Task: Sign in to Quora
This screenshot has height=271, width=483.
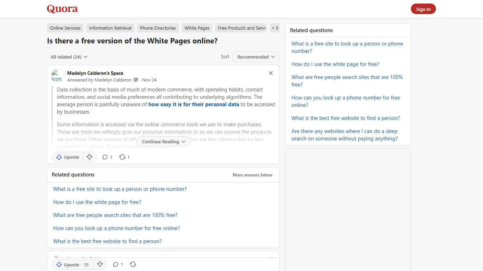Action: point(423,9)
